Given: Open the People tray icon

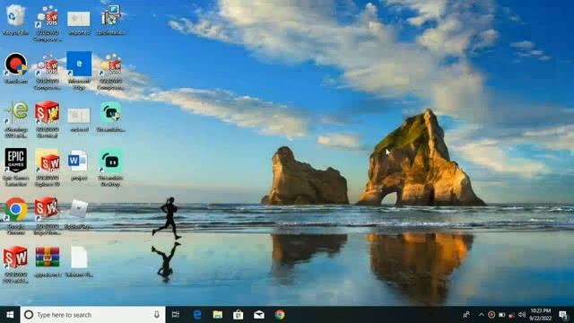Looking at the screenshot, I should pos(466,315).
